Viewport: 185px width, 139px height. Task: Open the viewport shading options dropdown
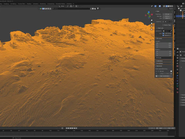174,6
